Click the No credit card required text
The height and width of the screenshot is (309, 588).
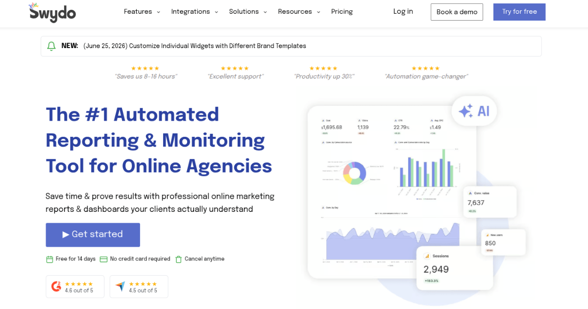(140, 259)
